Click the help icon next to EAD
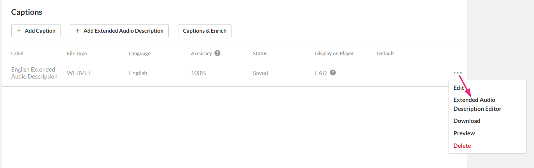Viewport: 534px width, 168px height. (333, 72)
